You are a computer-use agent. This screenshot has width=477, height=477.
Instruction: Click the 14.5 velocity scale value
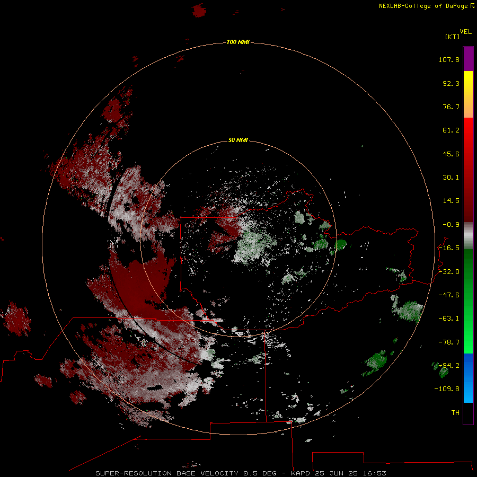451,201
